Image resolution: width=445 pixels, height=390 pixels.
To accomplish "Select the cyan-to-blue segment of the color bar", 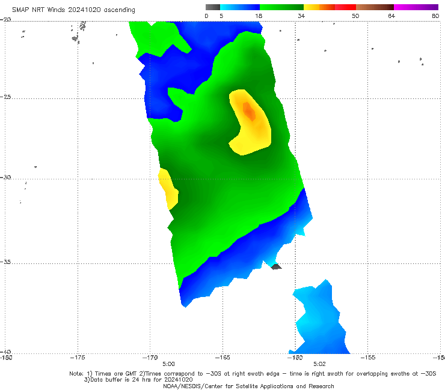I will click(x=240, y=7).
